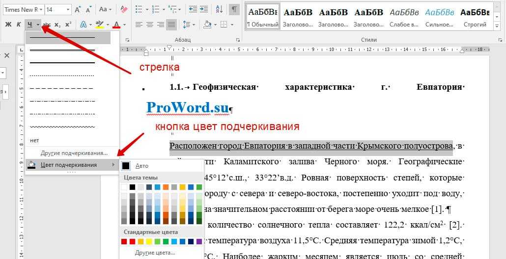Click the superscript x² icon

(x=68, y=25)
